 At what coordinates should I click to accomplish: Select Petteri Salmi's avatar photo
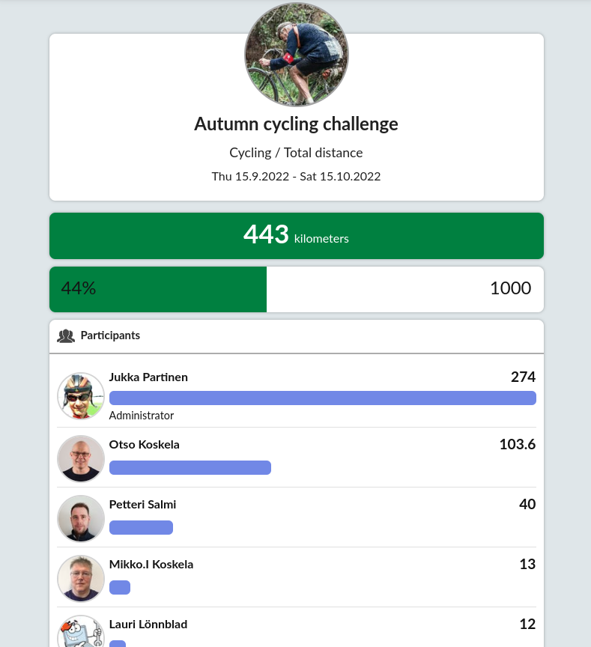[81, 518]
